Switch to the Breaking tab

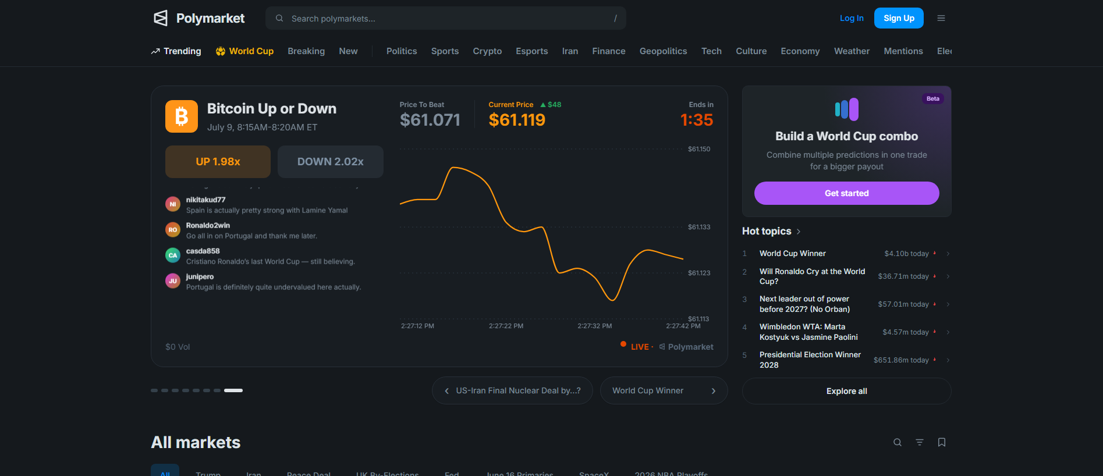click(306, 51)
